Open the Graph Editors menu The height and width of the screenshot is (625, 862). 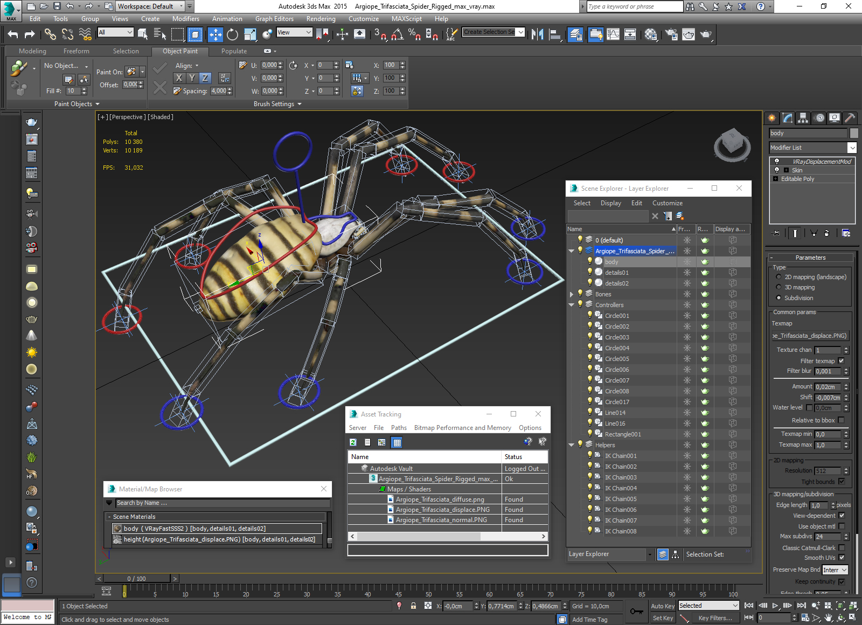274,19
